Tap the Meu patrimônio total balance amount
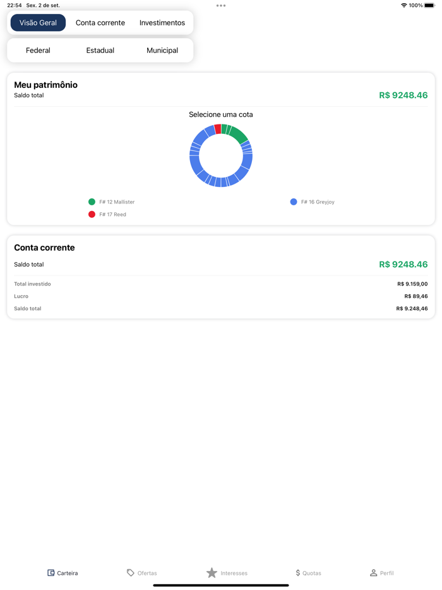442x590 pixels. point(403,95)
